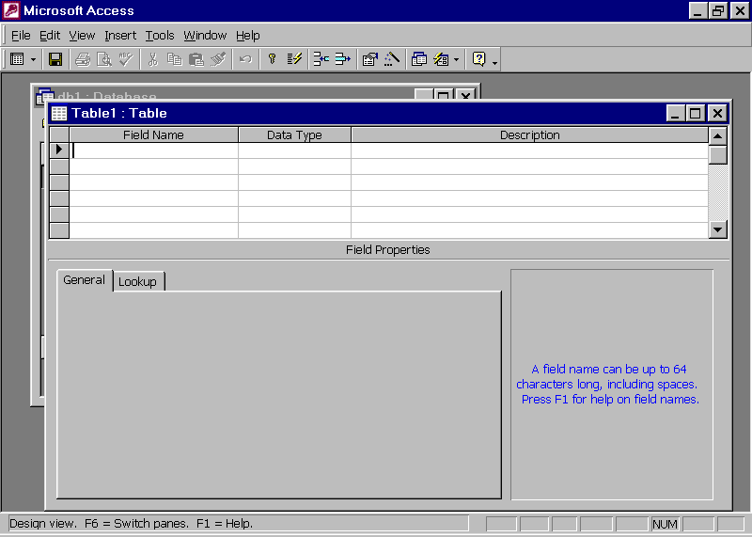Screen dimensions: 752x537
Task: Minimize the Microsoft Access main window
Action: [x=697, y=10]
